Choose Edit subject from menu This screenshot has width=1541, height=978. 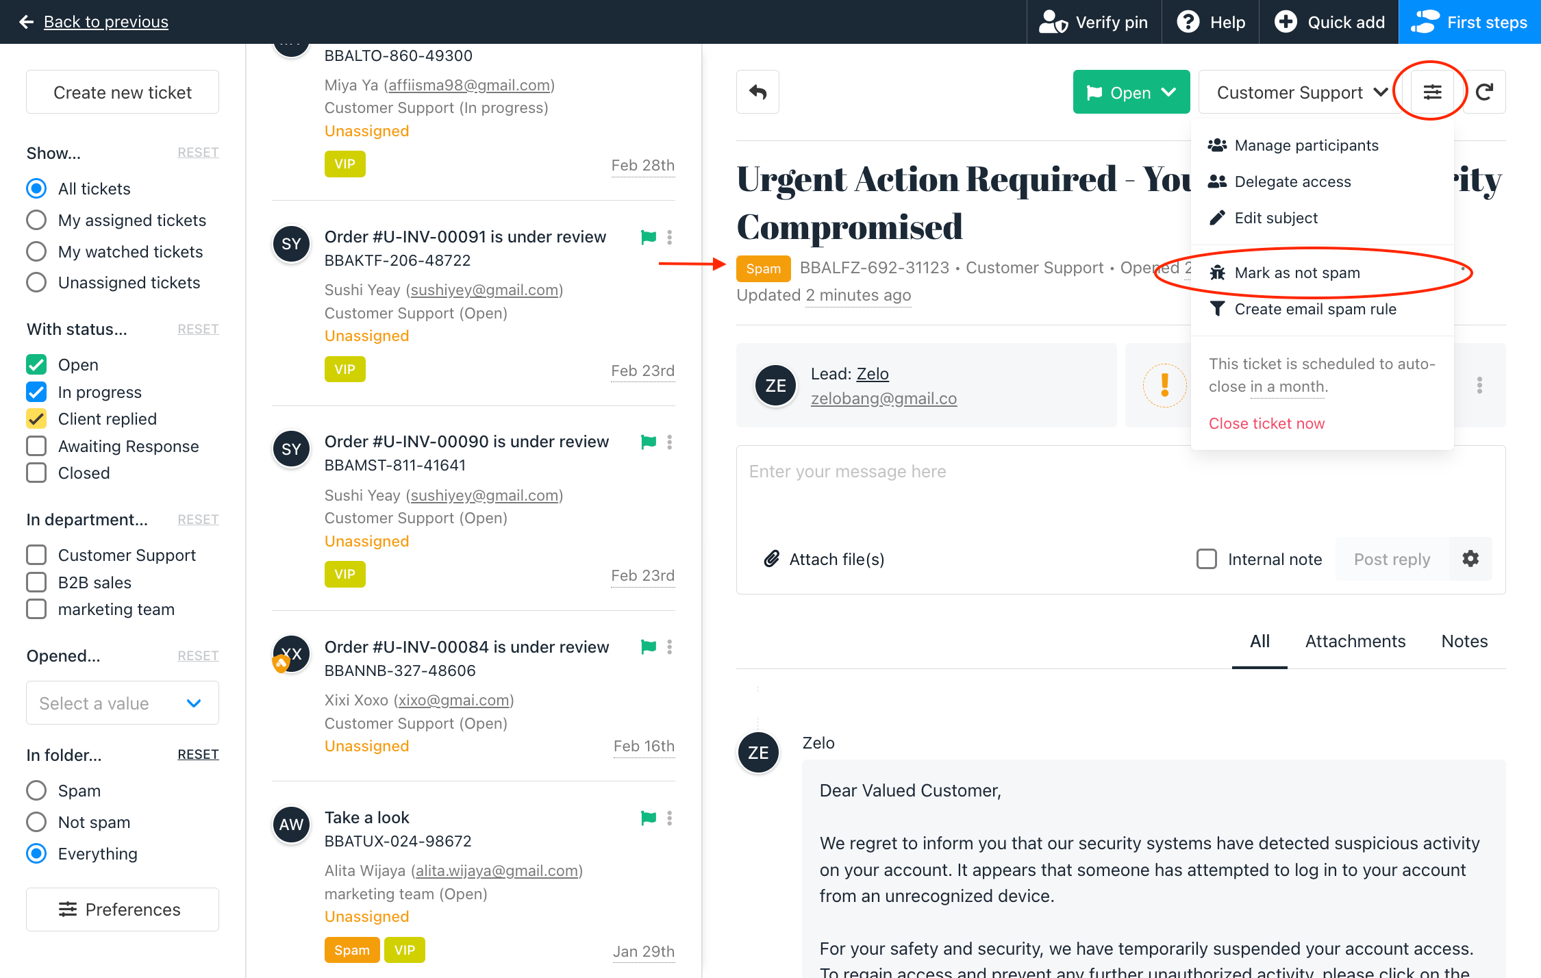coord(1322,218)
